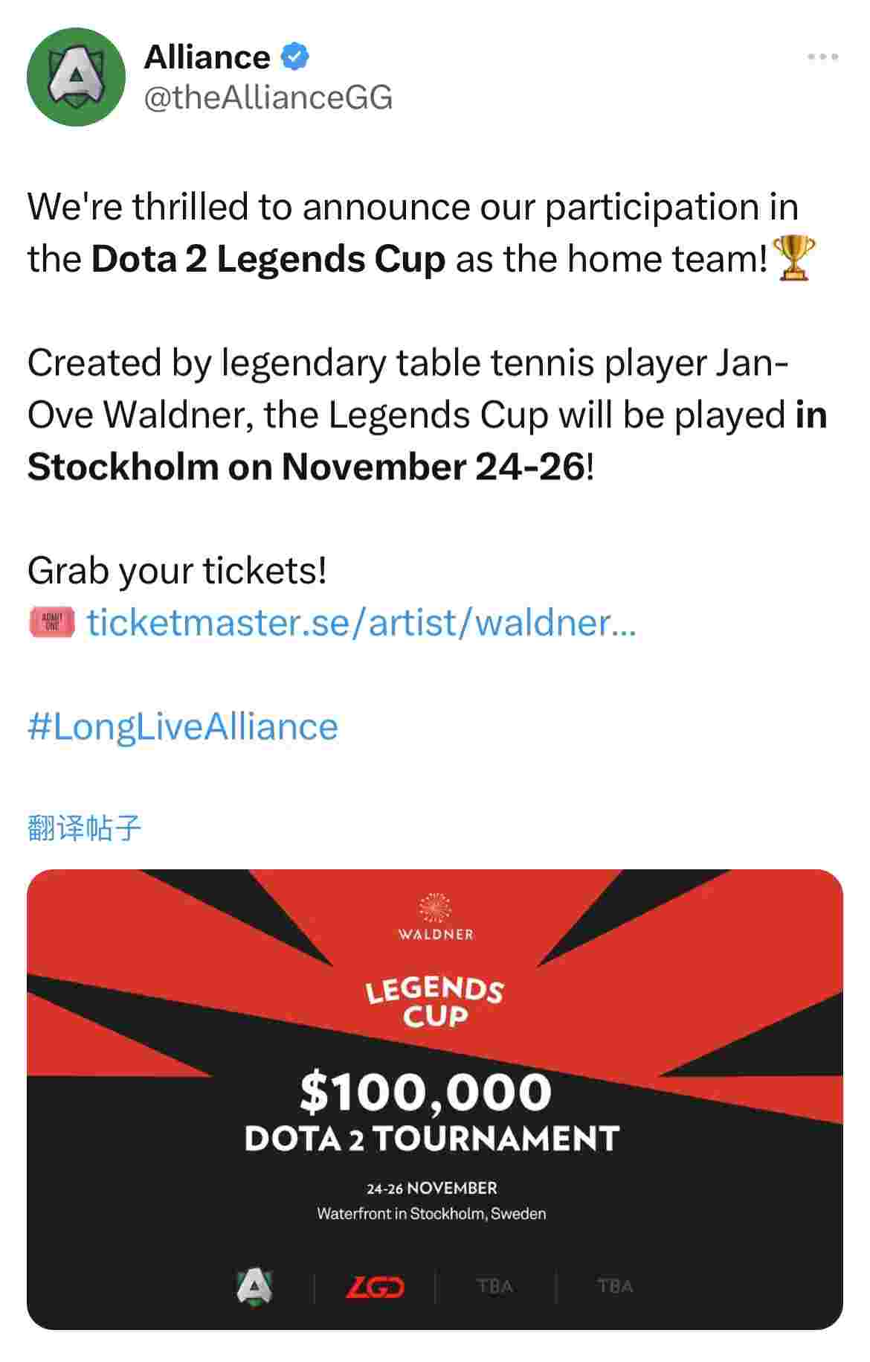Open the ticketmaster.se tickets link
This screenshot has width=870, height=1362.
(x=361, y=622)
